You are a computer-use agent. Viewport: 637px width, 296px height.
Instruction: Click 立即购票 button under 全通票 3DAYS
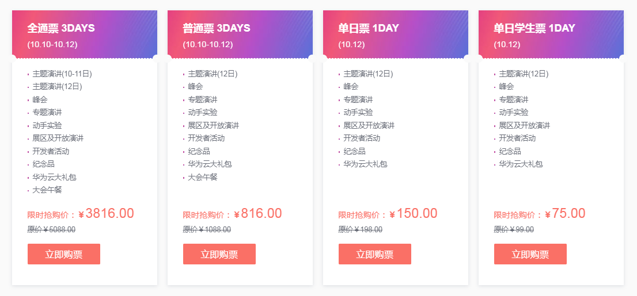[64, 254]
